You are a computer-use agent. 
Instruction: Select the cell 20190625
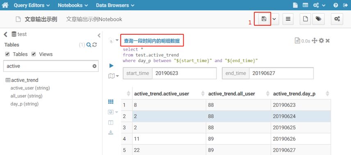point(301,128)
